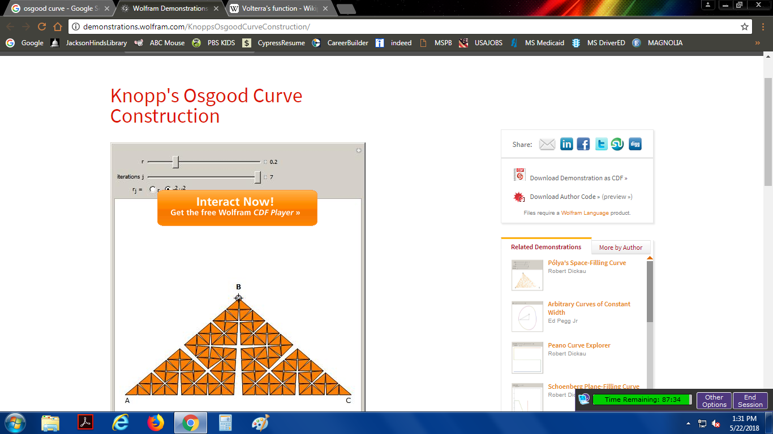Open Pólya's Space-Filling Curve link

[x=587, y=263]
